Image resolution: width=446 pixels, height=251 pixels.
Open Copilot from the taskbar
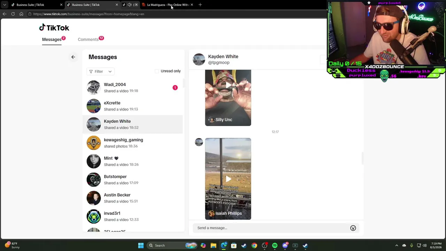coord(203,245)
